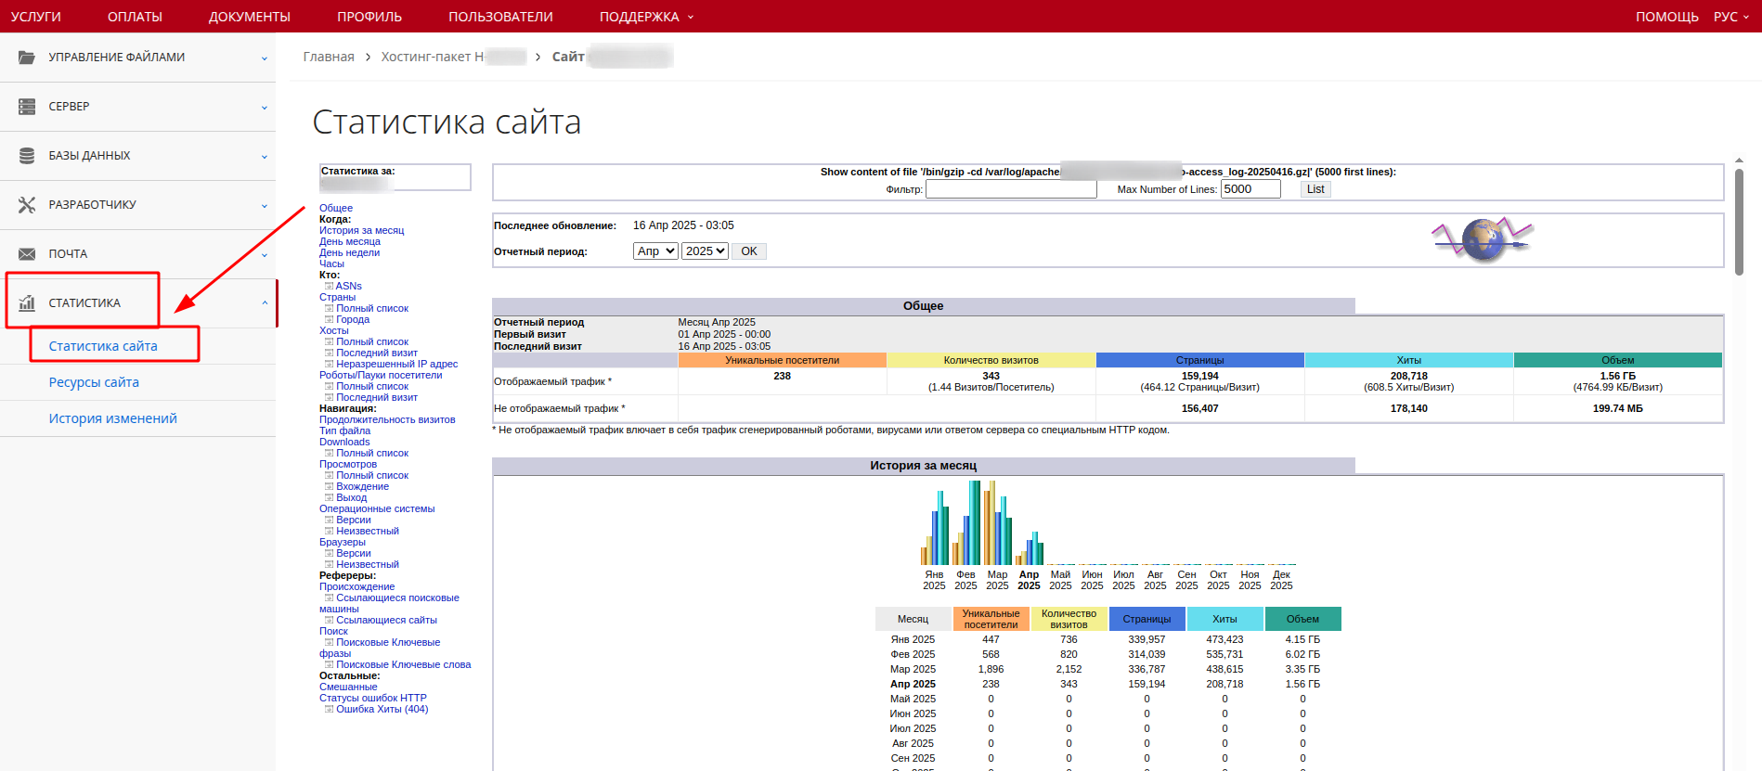Image resolution: width=1762 pixels, height=771 pixels.
Task: Open the Часы link
Action: point(331,263)
